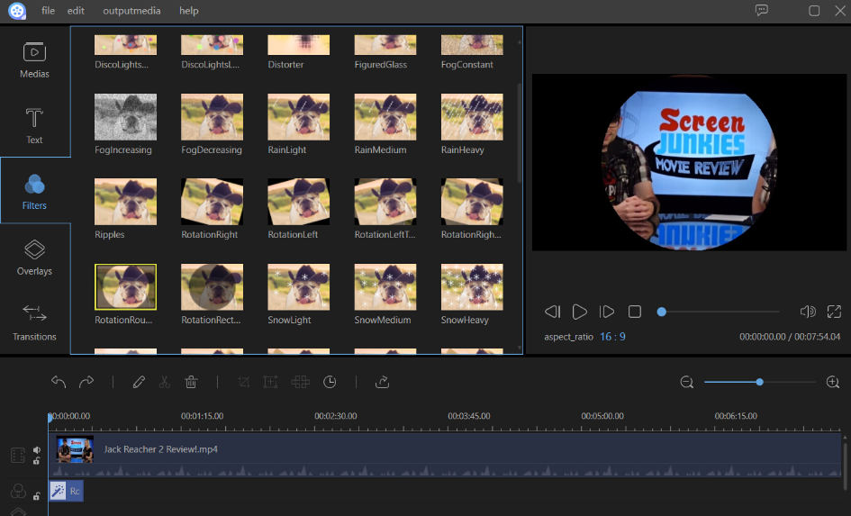The height and width of the screenshot is (516, 851).
Task: Click the Mosaic tool icon
Action: (300, 382)
